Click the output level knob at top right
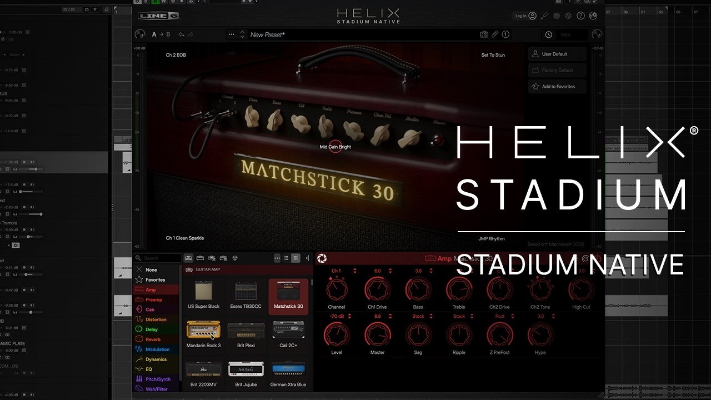Screen dimensions: 711x400 597,34
